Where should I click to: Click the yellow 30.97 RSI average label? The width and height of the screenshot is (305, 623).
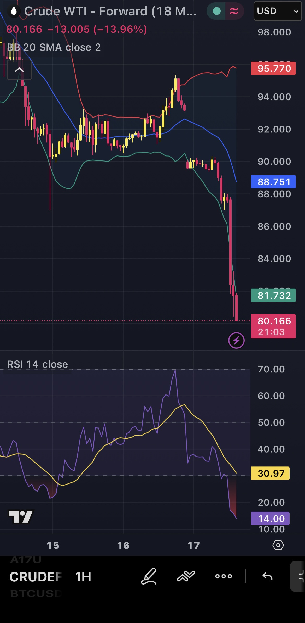(270, 473)
